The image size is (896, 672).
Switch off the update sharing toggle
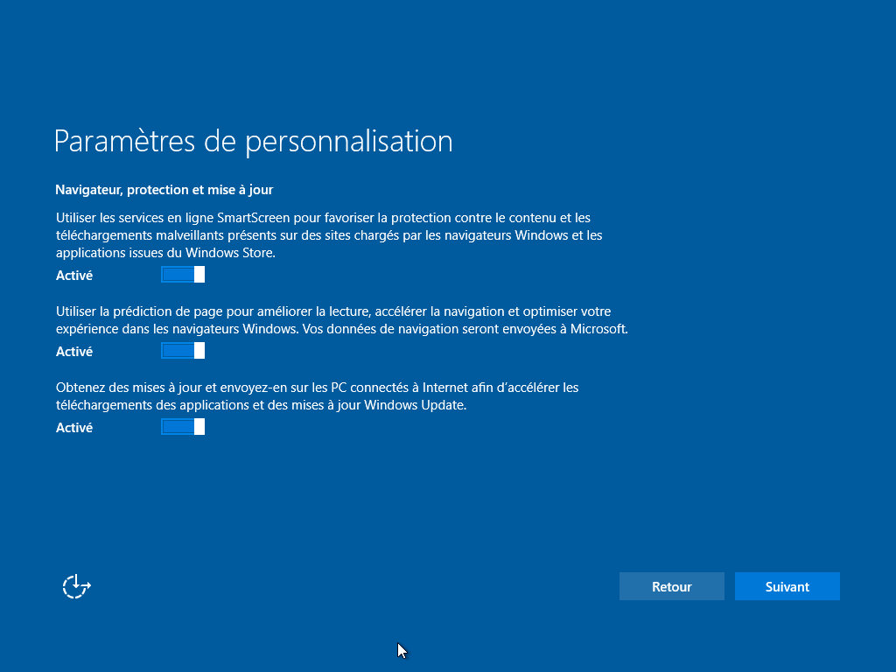(x=183, y=427)
